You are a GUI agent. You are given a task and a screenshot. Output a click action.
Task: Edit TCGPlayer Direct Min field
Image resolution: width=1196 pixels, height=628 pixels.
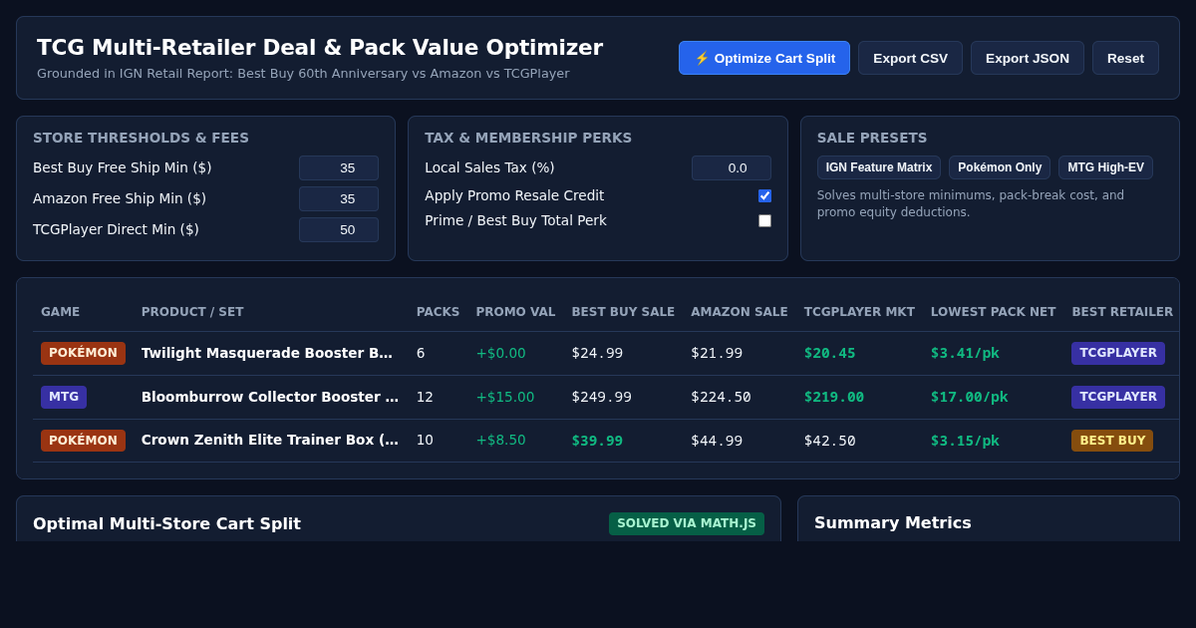pyautogui.click(x=339, y=229)
